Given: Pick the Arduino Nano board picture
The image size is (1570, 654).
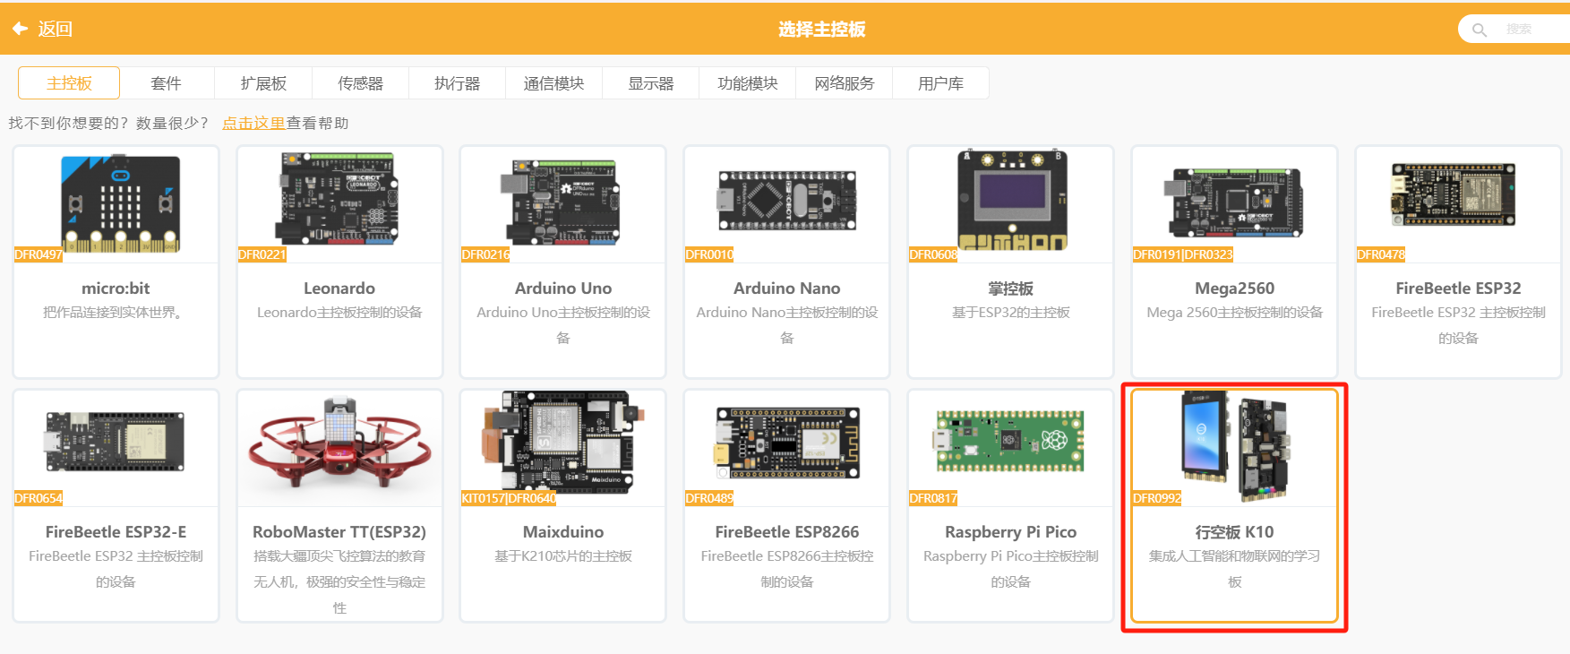Looking at the screenshot, I should click(x=786, y=199).
